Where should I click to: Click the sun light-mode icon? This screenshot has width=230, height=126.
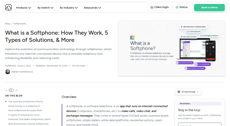(x=6, y=90)
